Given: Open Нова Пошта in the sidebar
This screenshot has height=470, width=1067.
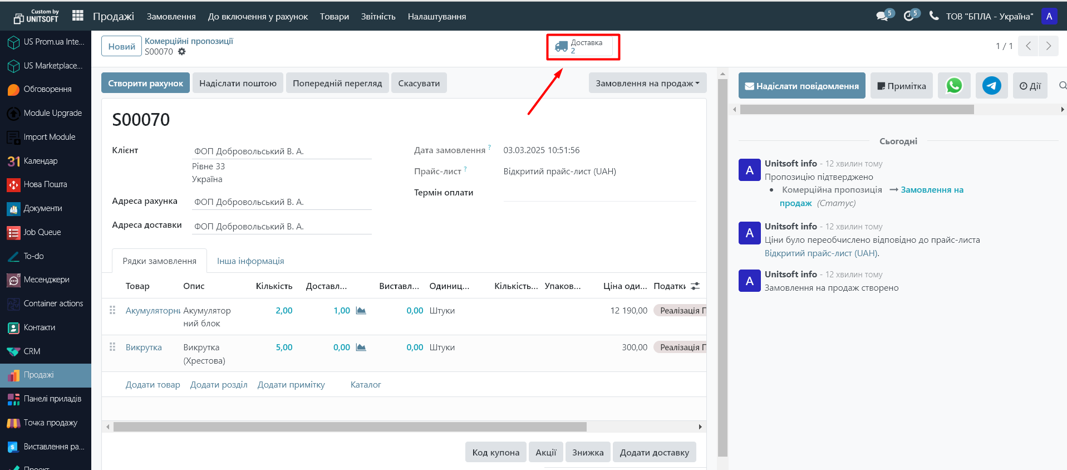Looking at the screenshot, I should point(45,184).
